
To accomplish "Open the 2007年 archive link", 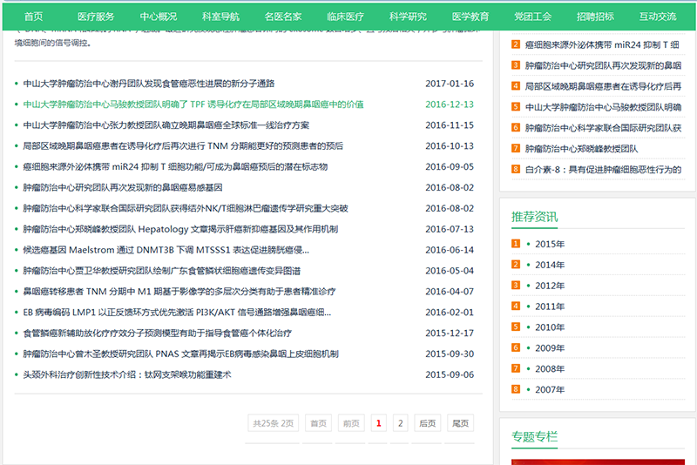I will pos(550,390).
